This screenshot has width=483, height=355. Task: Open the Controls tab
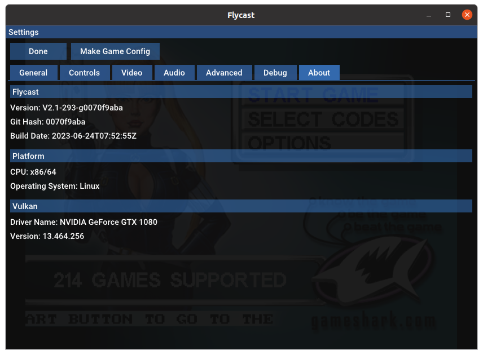click(x=84, y=72)
